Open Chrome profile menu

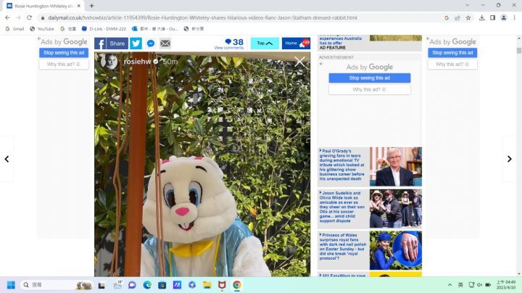click(x=504, y=17)
